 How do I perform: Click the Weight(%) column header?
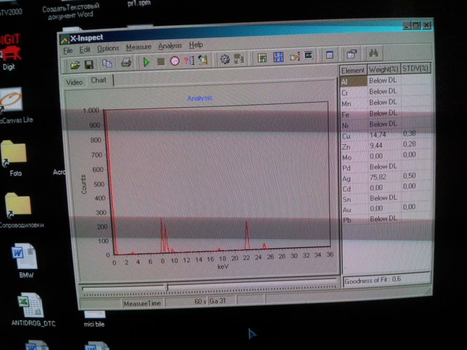(383, 69)
